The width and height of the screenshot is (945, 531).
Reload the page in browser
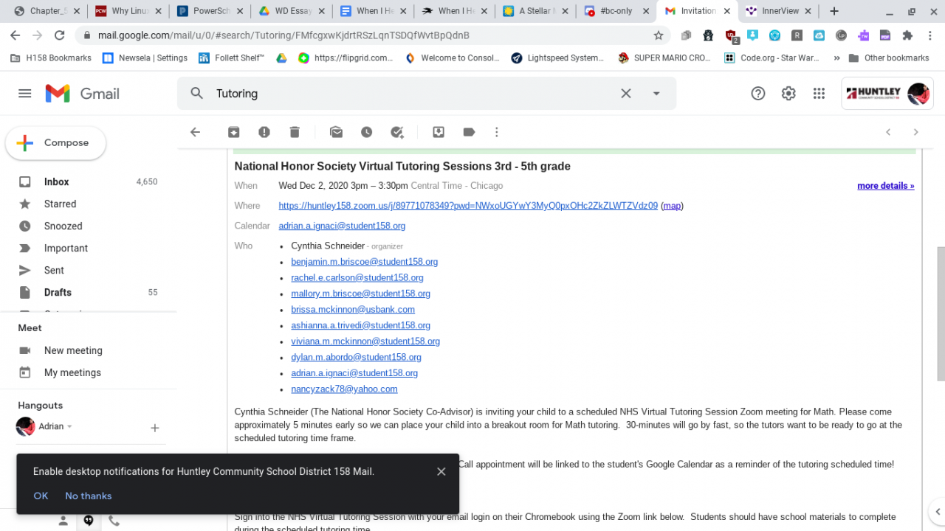60,35
